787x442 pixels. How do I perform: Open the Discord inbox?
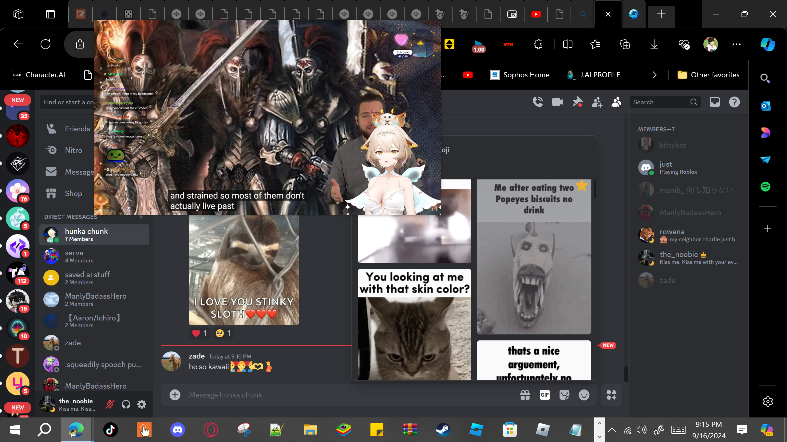(715, 102)
